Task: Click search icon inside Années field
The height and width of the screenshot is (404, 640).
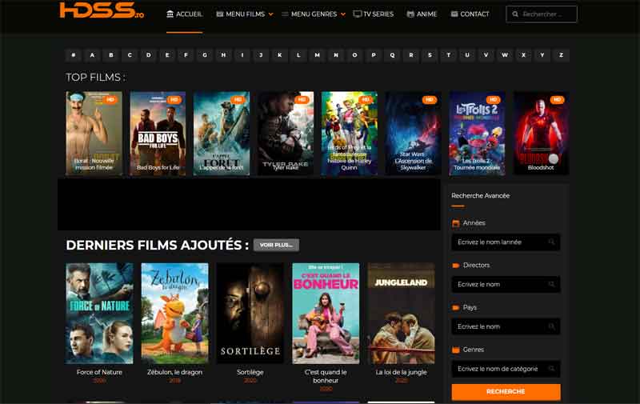Action: pos(551,242)
